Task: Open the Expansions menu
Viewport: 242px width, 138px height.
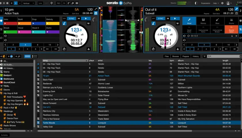Action: pyautogui.click(x=206, y=3)
